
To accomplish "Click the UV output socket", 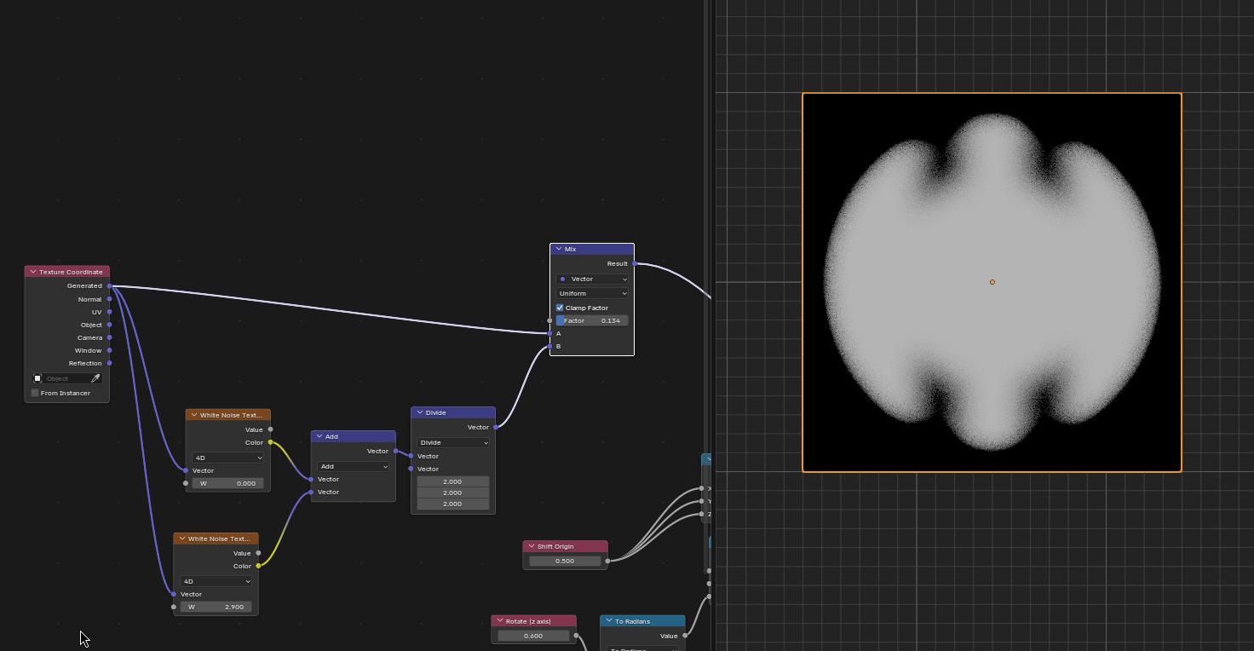I will point(110,312).
